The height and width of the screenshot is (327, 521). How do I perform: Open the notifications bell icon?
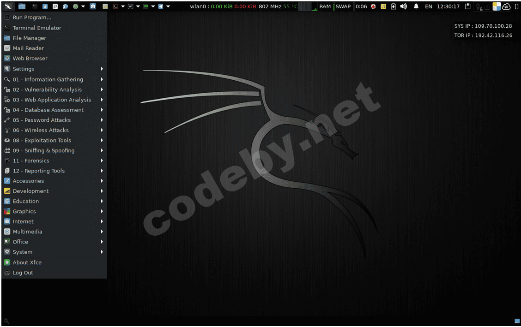point(416,6)
